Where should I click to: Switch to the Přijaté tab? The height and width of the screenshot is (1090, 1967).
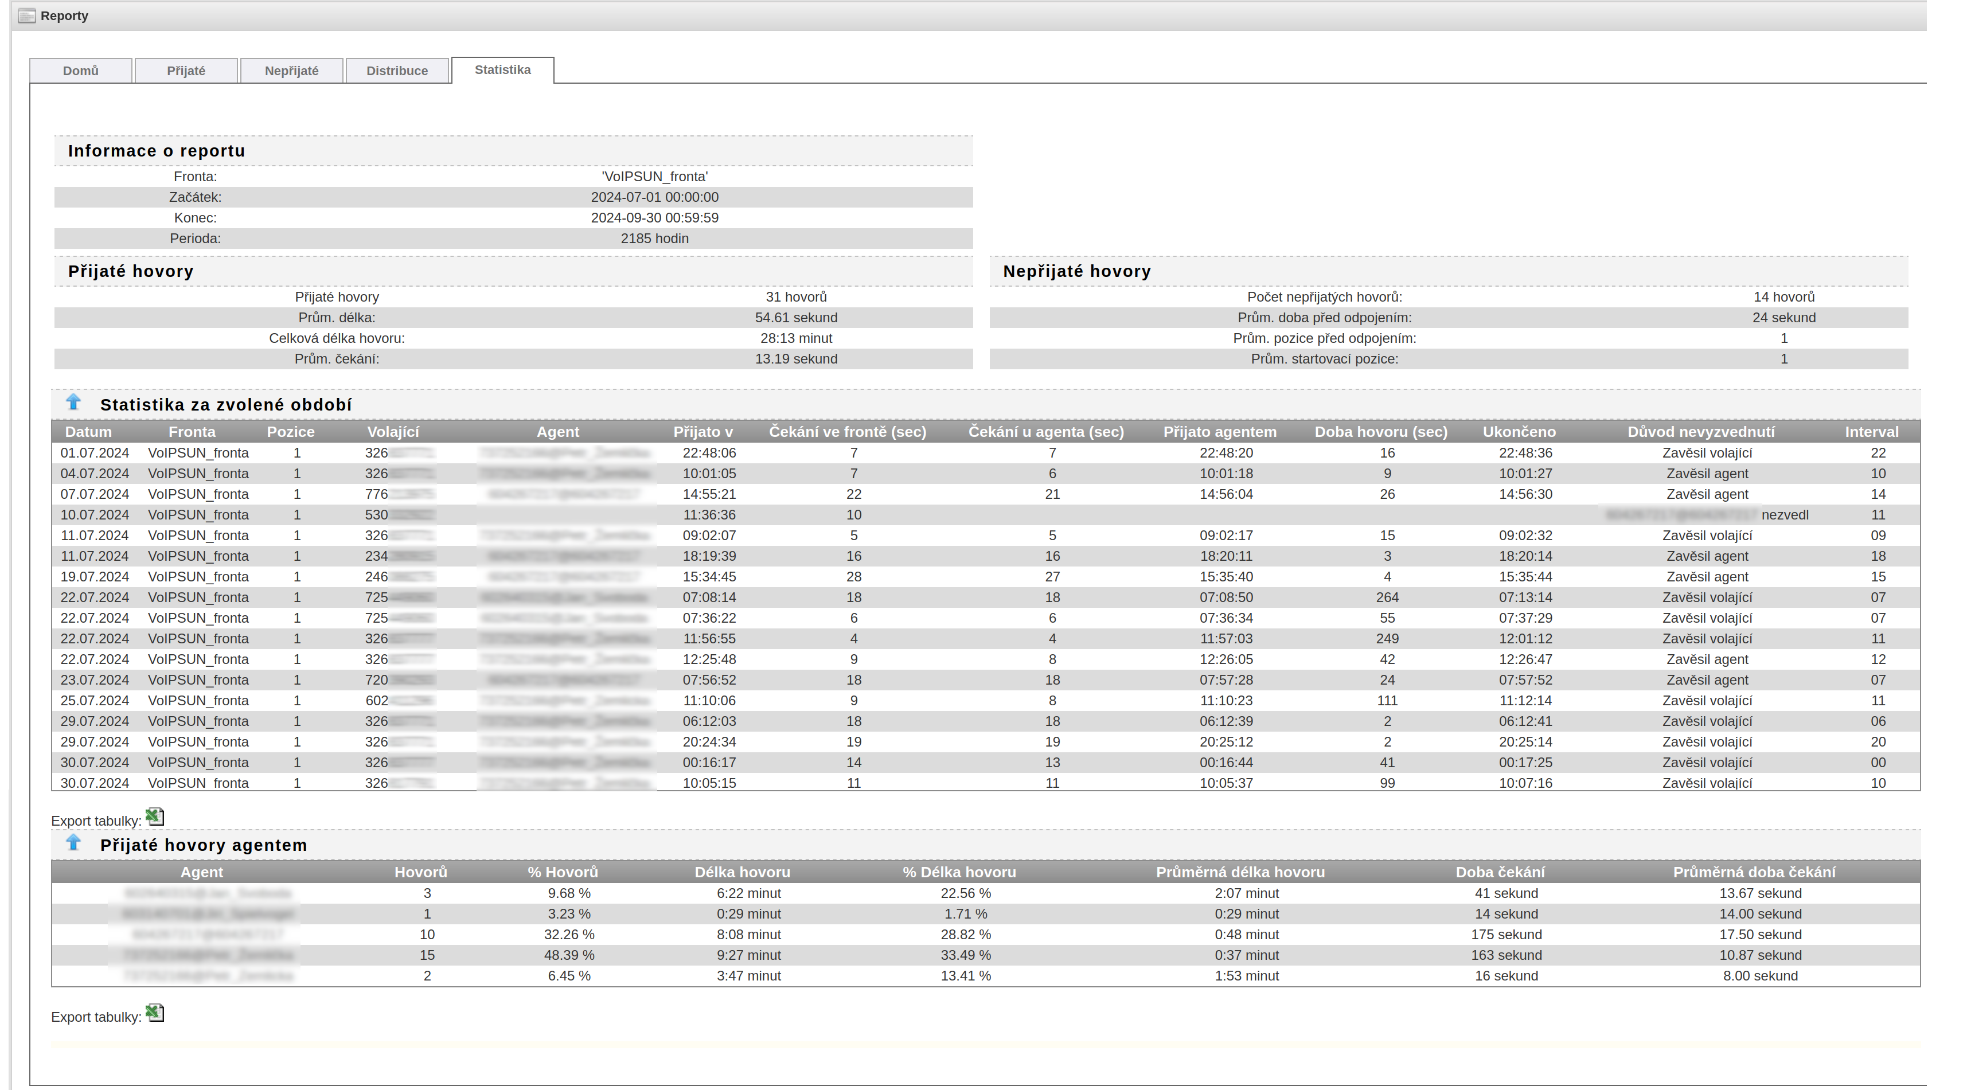pos(186,71)
